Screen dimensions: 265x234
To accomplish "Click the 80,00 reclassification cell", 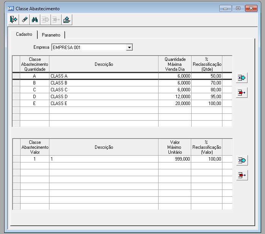I will [207, 90].
